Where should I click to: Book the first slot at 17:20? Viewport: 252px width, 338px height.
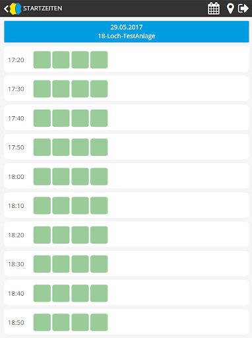pyautogui.click(x=42, y=60)
